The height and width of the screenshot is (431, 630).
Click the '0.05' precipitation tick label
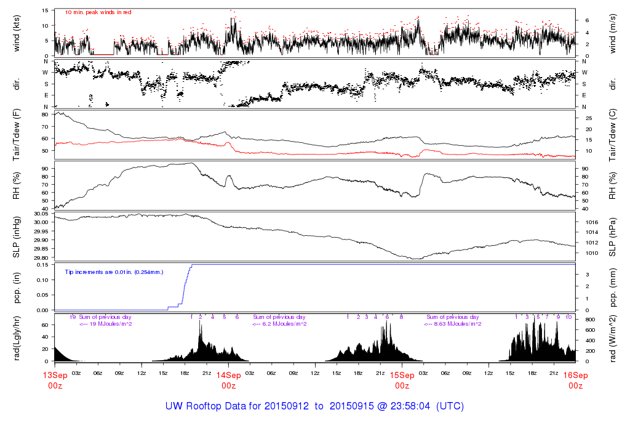pyautogui.click(x=42, y=295)
